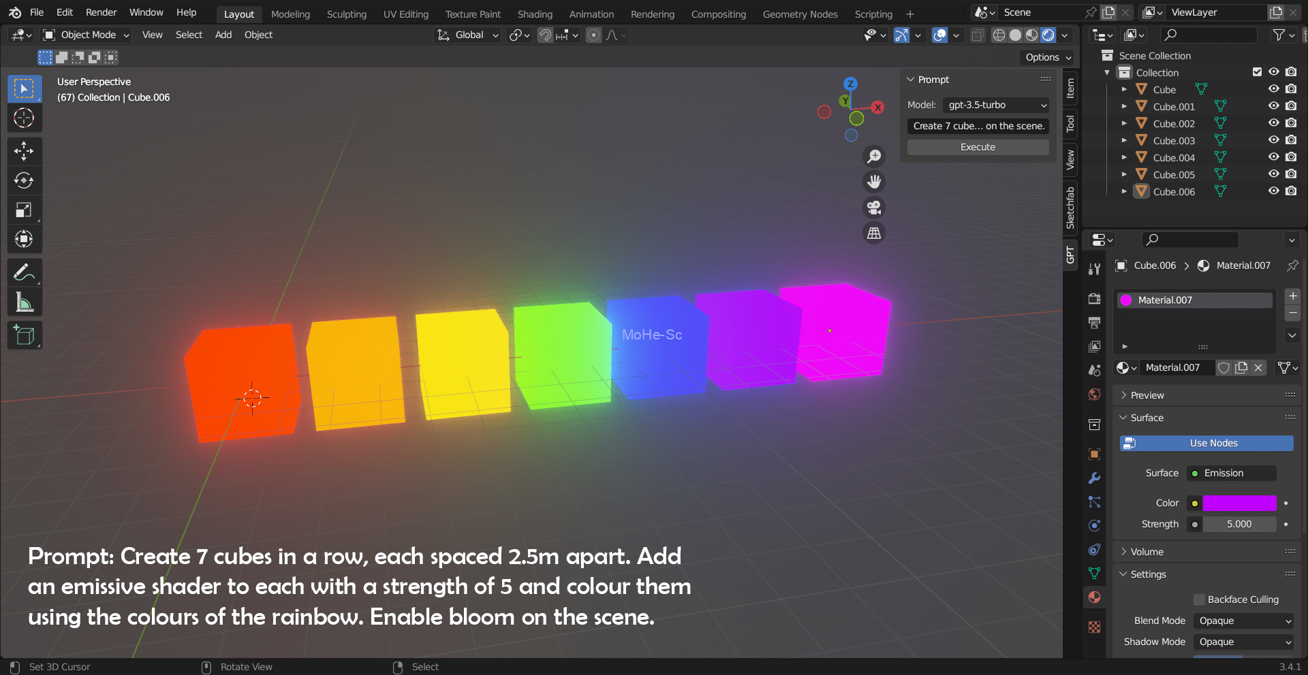The image size is (1308, 675).
Task: Open the emission Color swatch
Action: point(1239,504)
